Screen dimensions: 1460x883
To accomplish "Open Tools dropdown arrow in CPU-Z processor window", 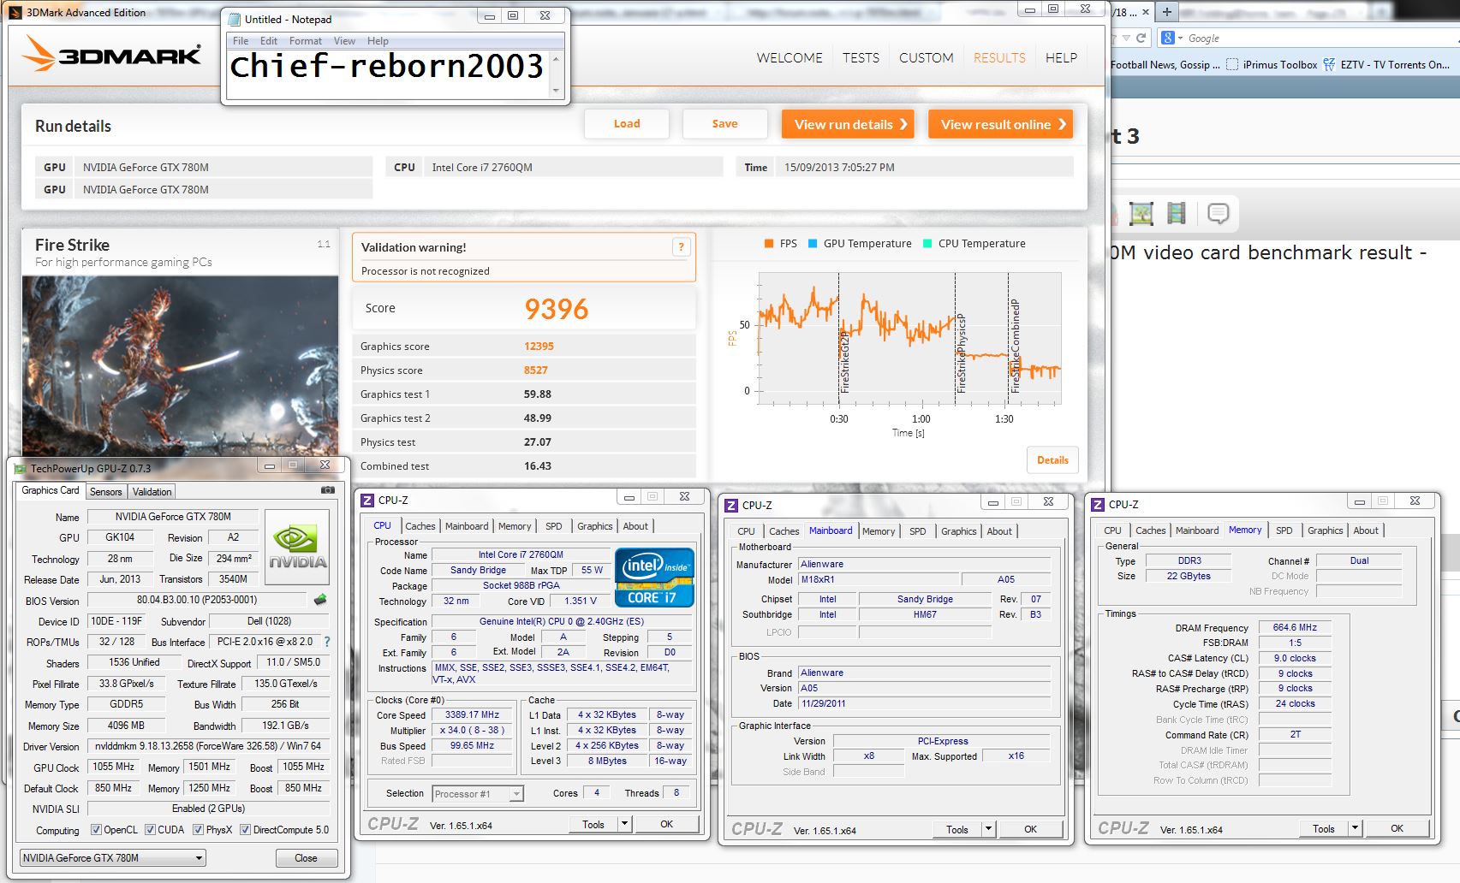I will 625,824.
